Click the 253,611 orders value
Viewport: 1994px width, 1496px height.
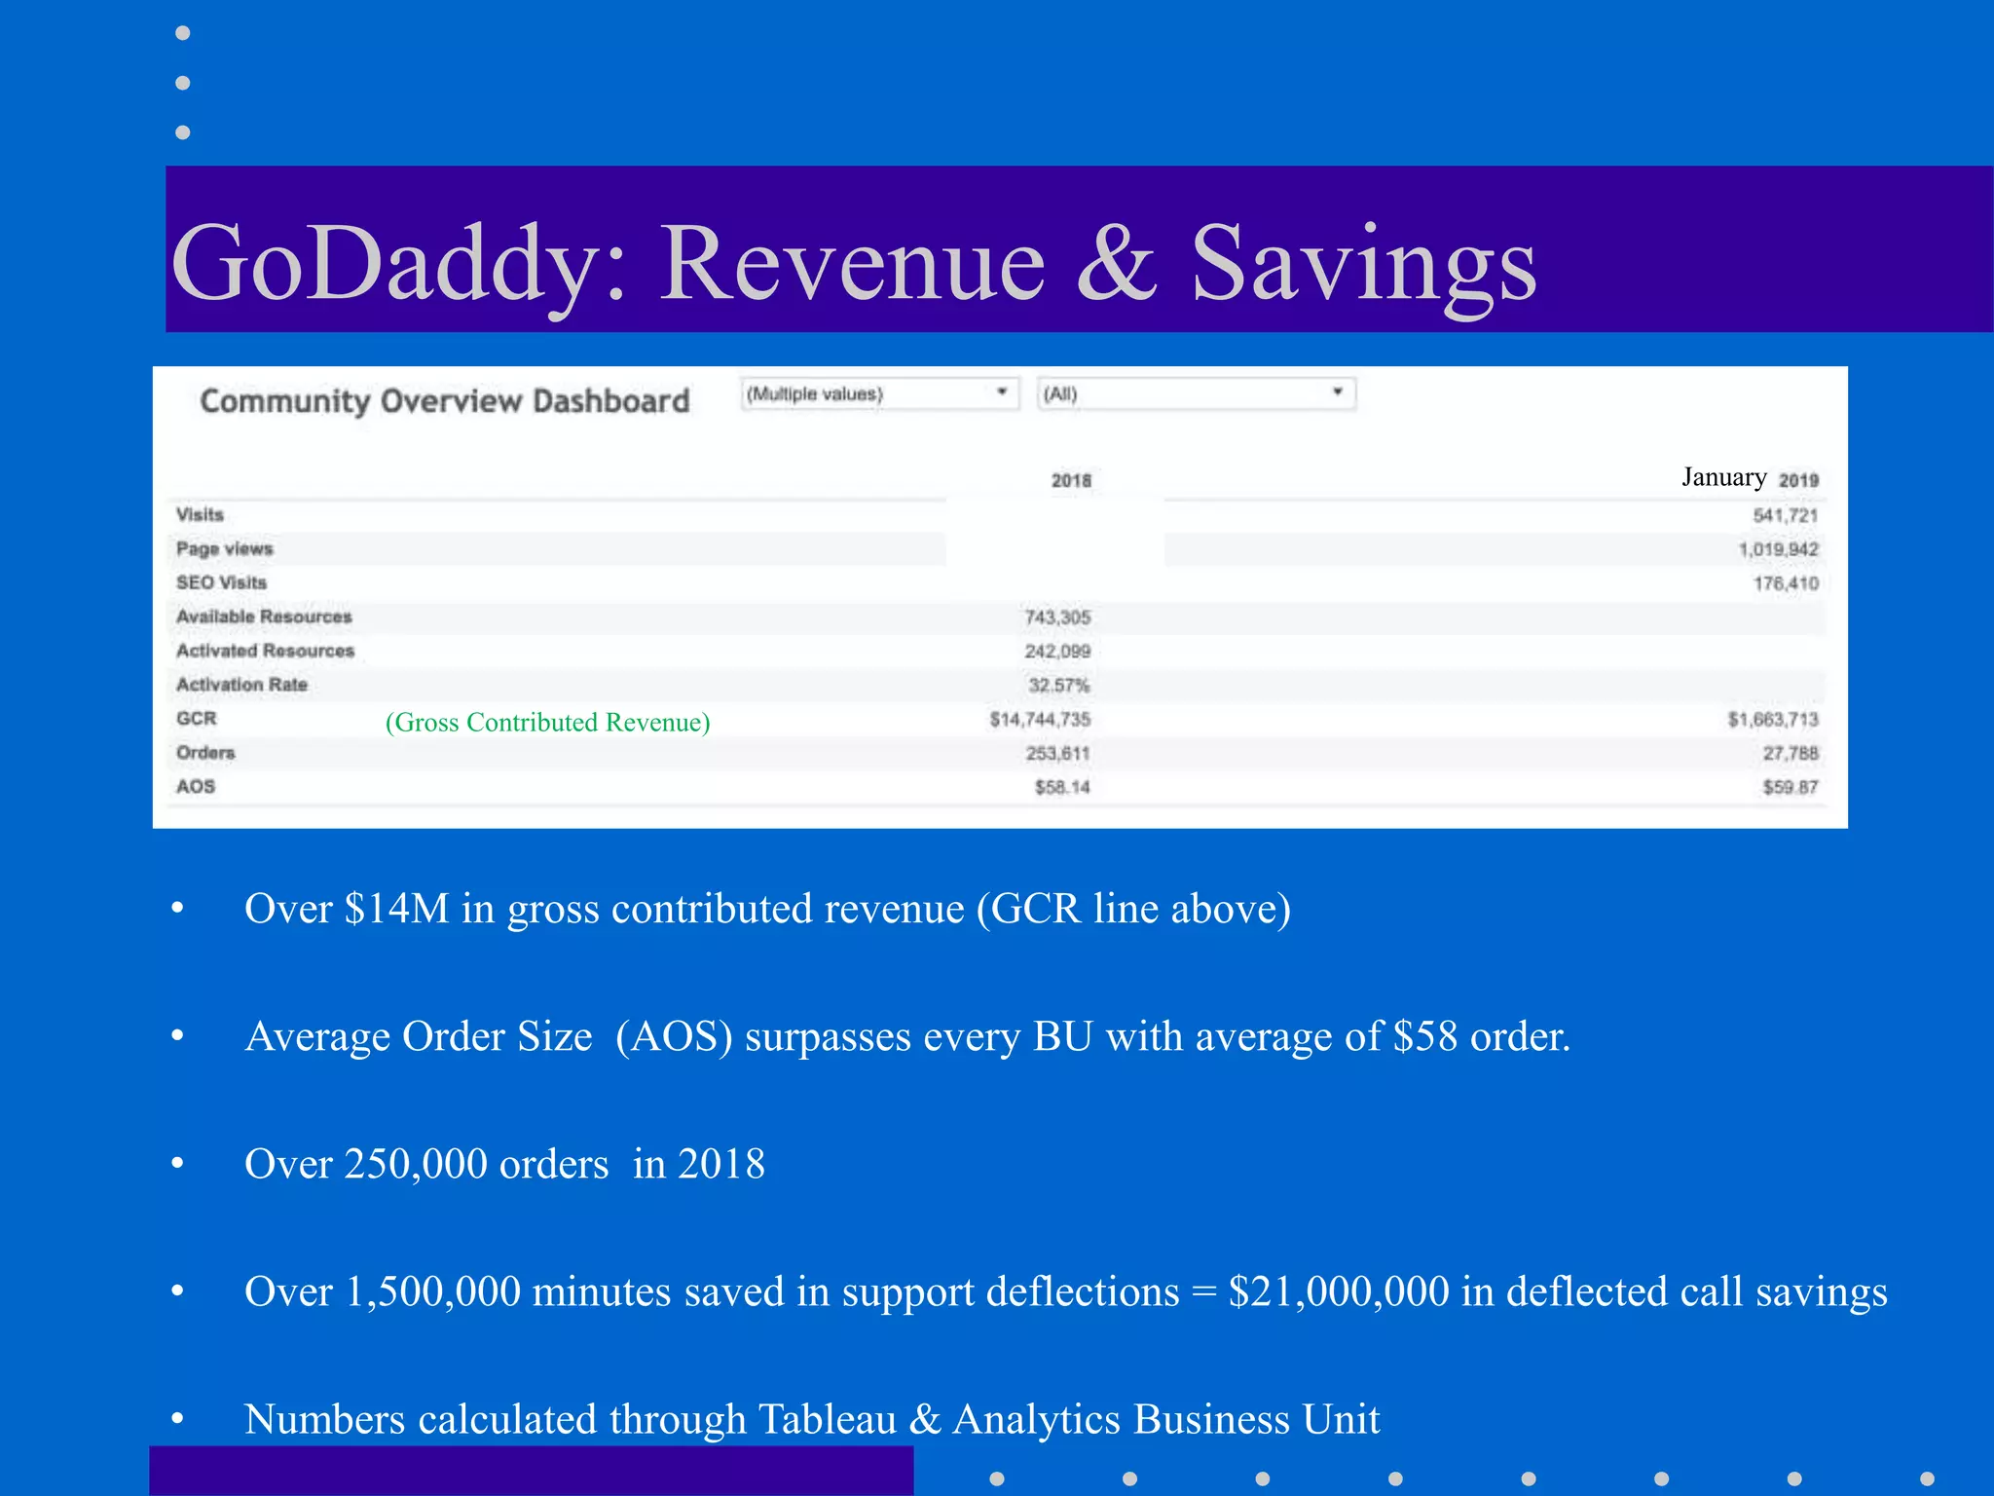tap(1057, 754)
